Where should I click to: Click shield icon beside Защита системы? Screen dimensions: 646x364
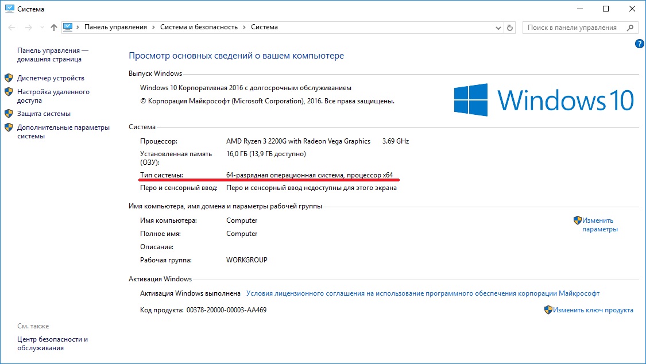click(9, 114)
